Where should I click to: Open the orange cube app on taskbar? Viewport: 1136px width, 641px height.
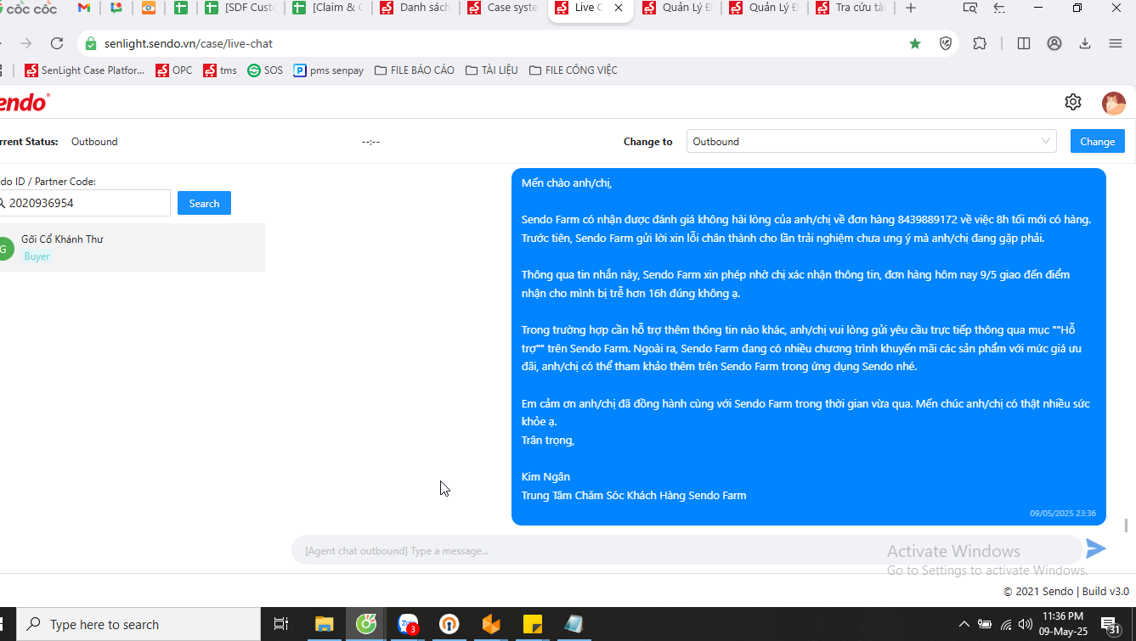click(x=491, y=624)
